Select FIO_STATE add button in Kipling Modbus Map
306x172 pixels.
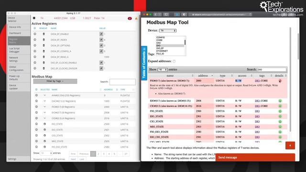click(44, 124)
